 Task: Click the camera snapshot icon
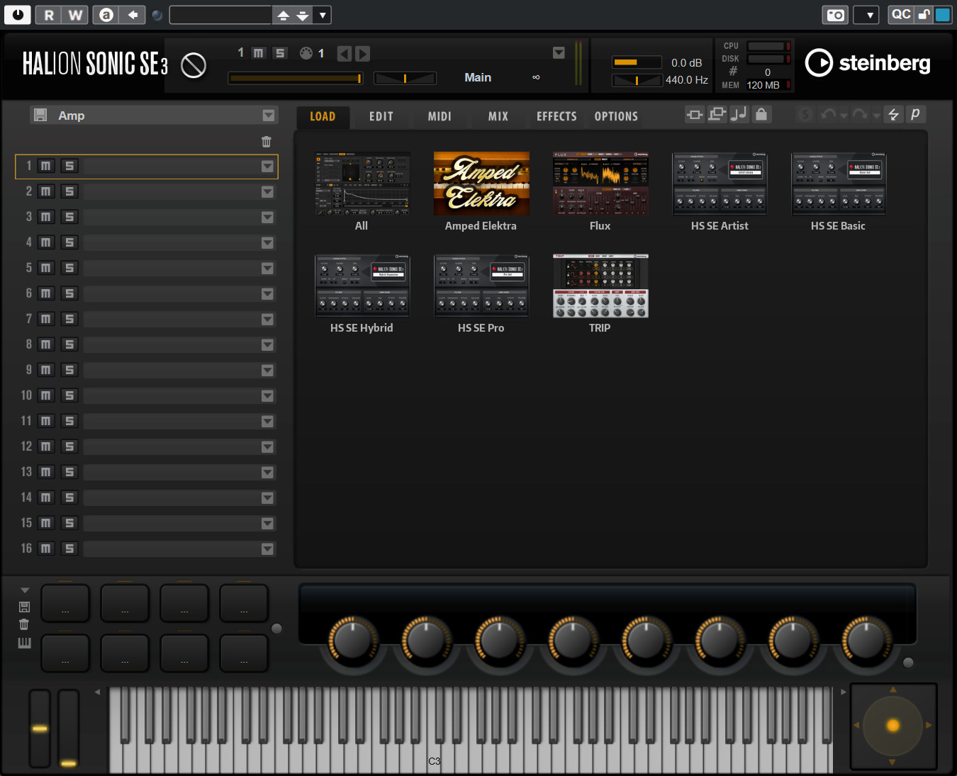coord(836,15)
